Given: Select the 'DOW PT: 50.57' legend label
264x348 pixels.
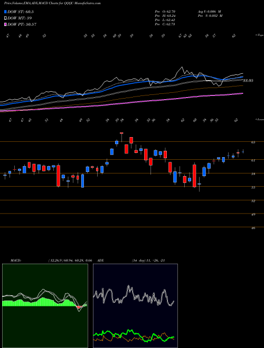Looking at the screenshot, I should [x=22, y=24].
